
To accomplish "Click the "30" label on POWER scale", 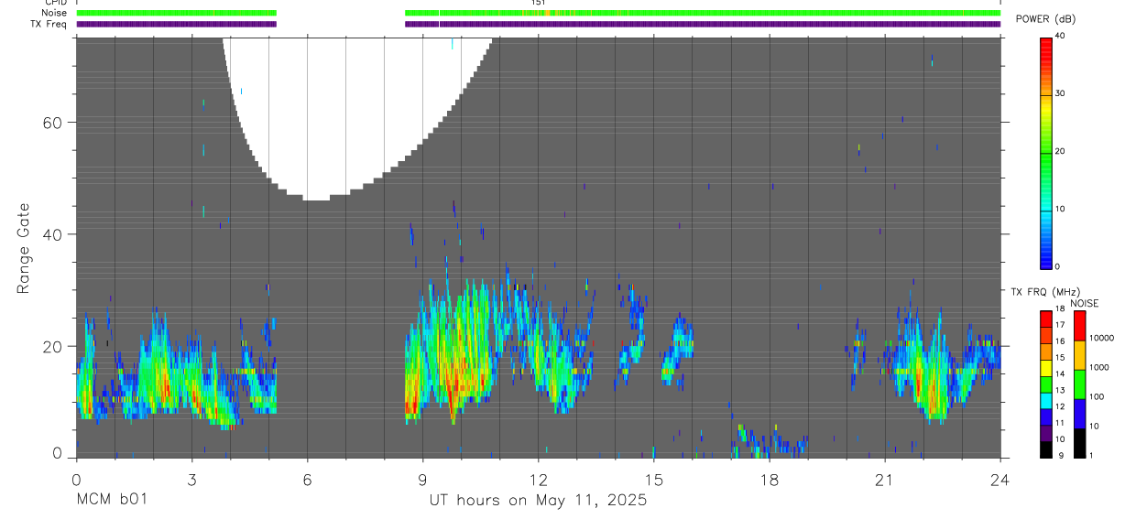I will click(1059, 94).
